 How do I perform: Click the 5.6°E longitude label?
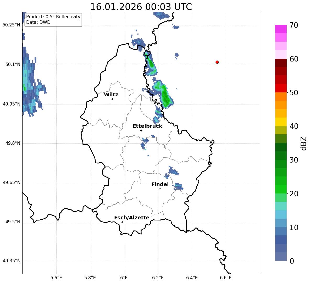coord(56,278)
